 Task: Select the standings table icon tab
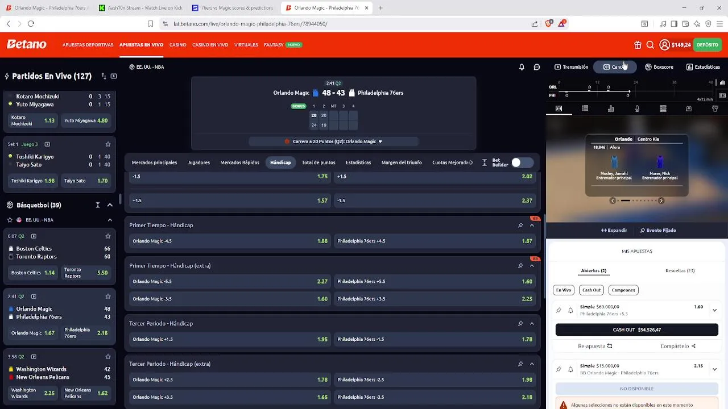pyautogui.click(x=663, y=108)
